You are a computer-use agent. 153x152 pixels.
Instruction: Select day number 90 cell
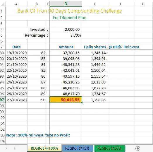(37, 100)
